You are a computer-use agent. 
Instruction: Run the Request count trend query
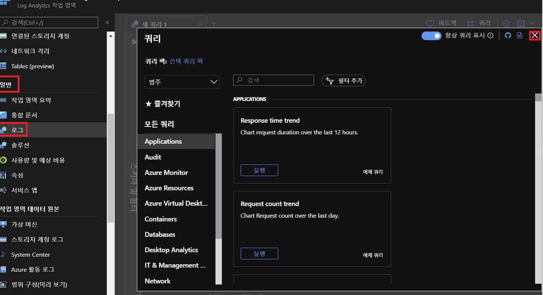(259, 253)
